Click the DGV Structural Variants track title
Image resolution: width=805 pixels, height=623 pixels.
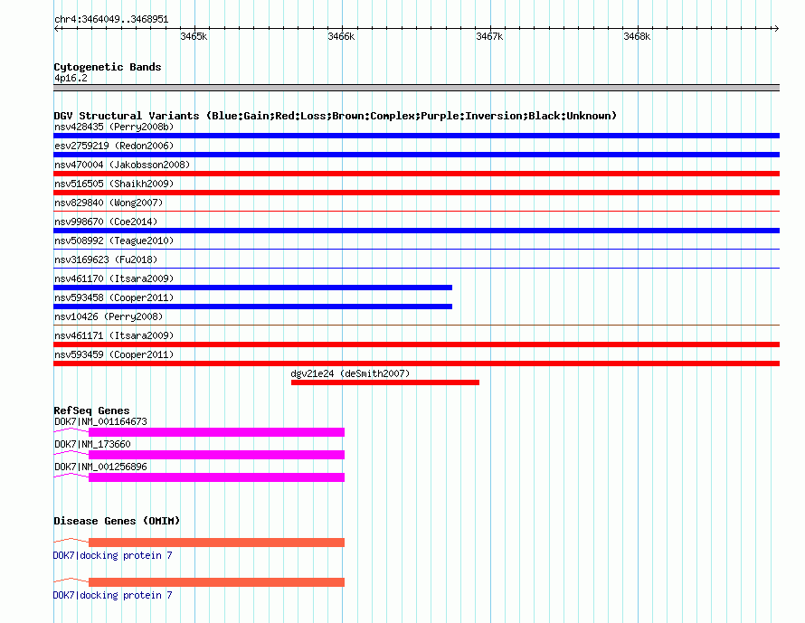click(336, 116)
